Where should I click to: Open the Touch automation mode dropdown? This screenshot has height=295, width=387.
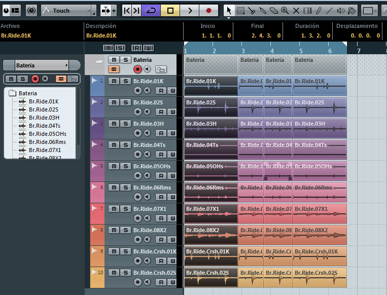(68, 11)
